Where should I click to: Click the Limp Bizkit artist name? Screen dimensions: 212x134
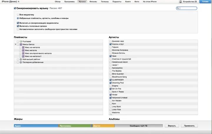click(x=116, y=107)
